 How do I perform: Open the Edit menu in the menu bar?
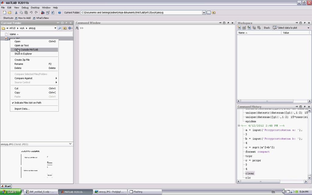click(x=9, y=8)
